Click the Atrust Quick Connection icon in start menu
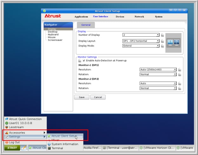 (x=7, y=119)
